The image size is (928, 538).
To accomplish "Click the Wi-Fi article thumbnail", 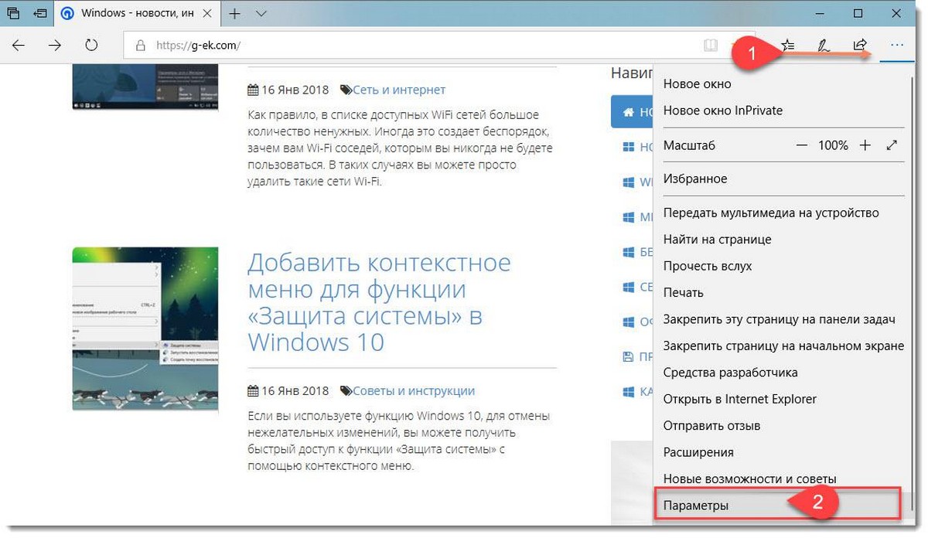I will point(145,87).
